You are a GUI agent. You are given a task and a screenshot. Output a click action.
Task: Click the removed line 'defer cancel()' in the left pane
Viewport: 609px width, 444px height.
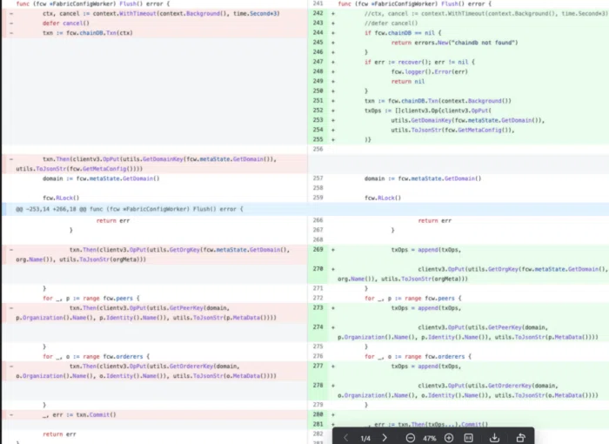coord(66,23)
